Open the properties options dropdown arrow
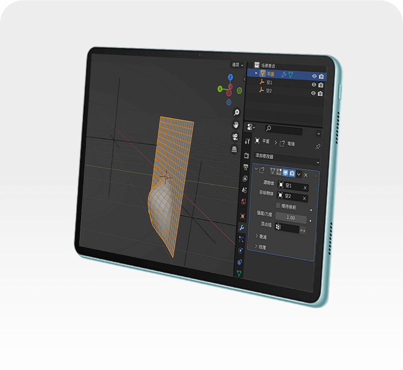Image resolution: width=403 pixels, height=370 pixels. point(319,134)
